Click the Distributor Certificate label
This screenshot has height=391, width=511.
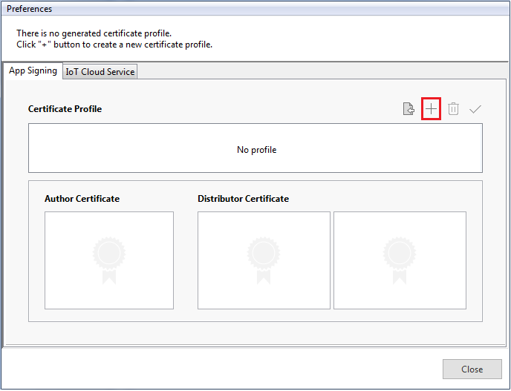tap(243, 199)
